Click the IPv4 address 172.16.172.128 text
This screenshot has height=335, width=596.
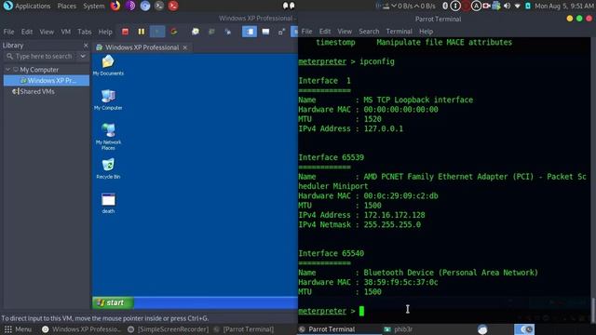pyautogui.click(x=394, y=215)
